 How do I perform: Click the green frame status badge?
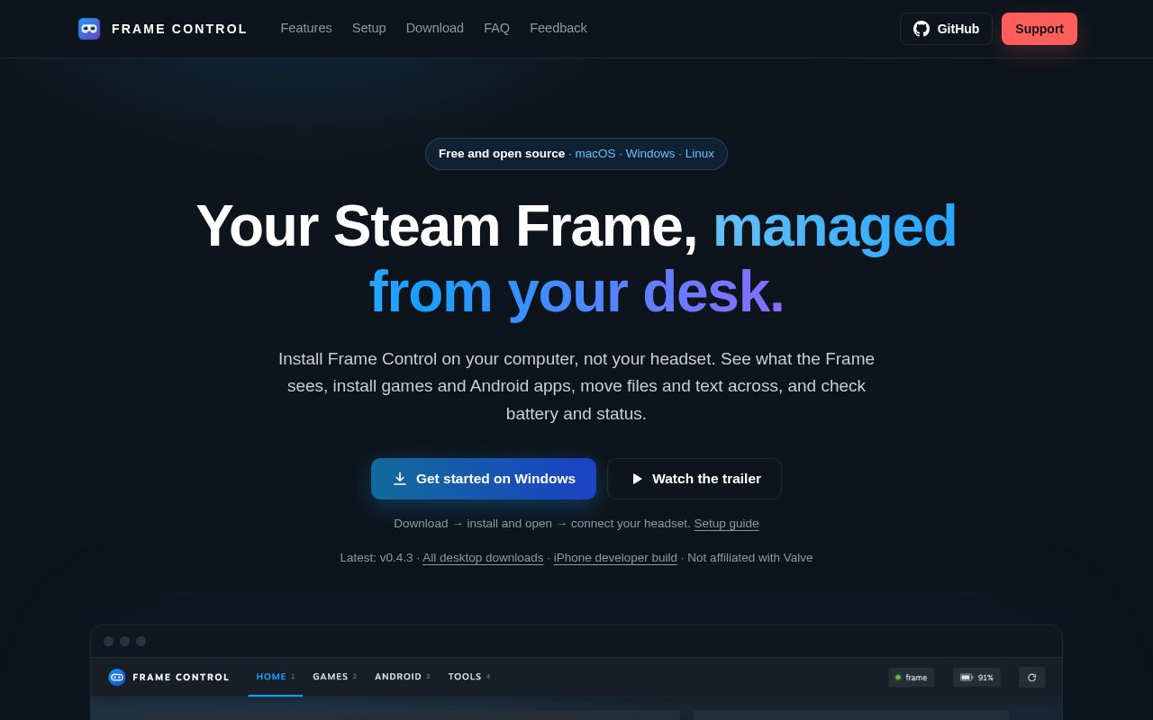click(912, 678)
